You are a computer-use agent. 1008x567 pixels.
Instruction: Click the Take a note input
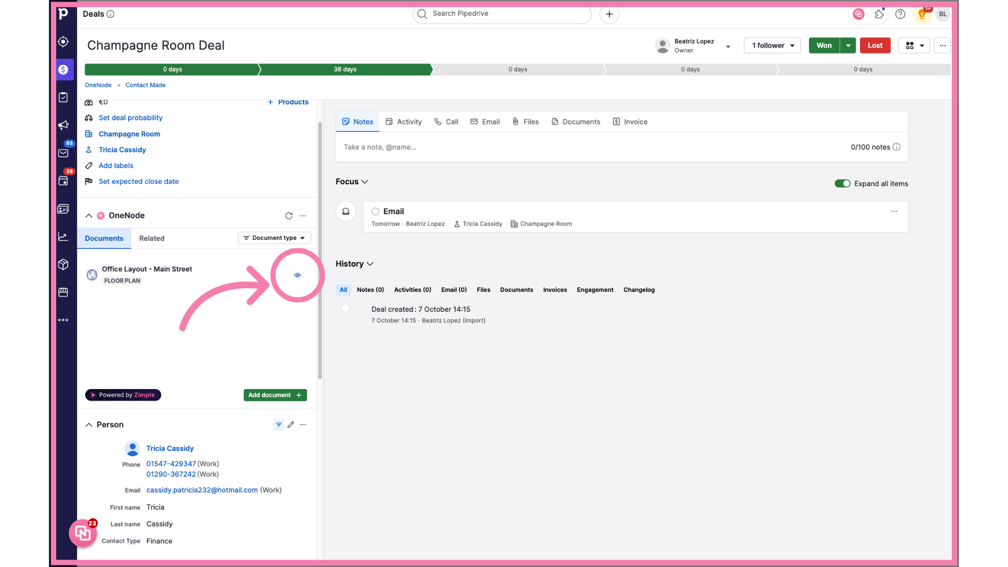[x=593, y=148]
